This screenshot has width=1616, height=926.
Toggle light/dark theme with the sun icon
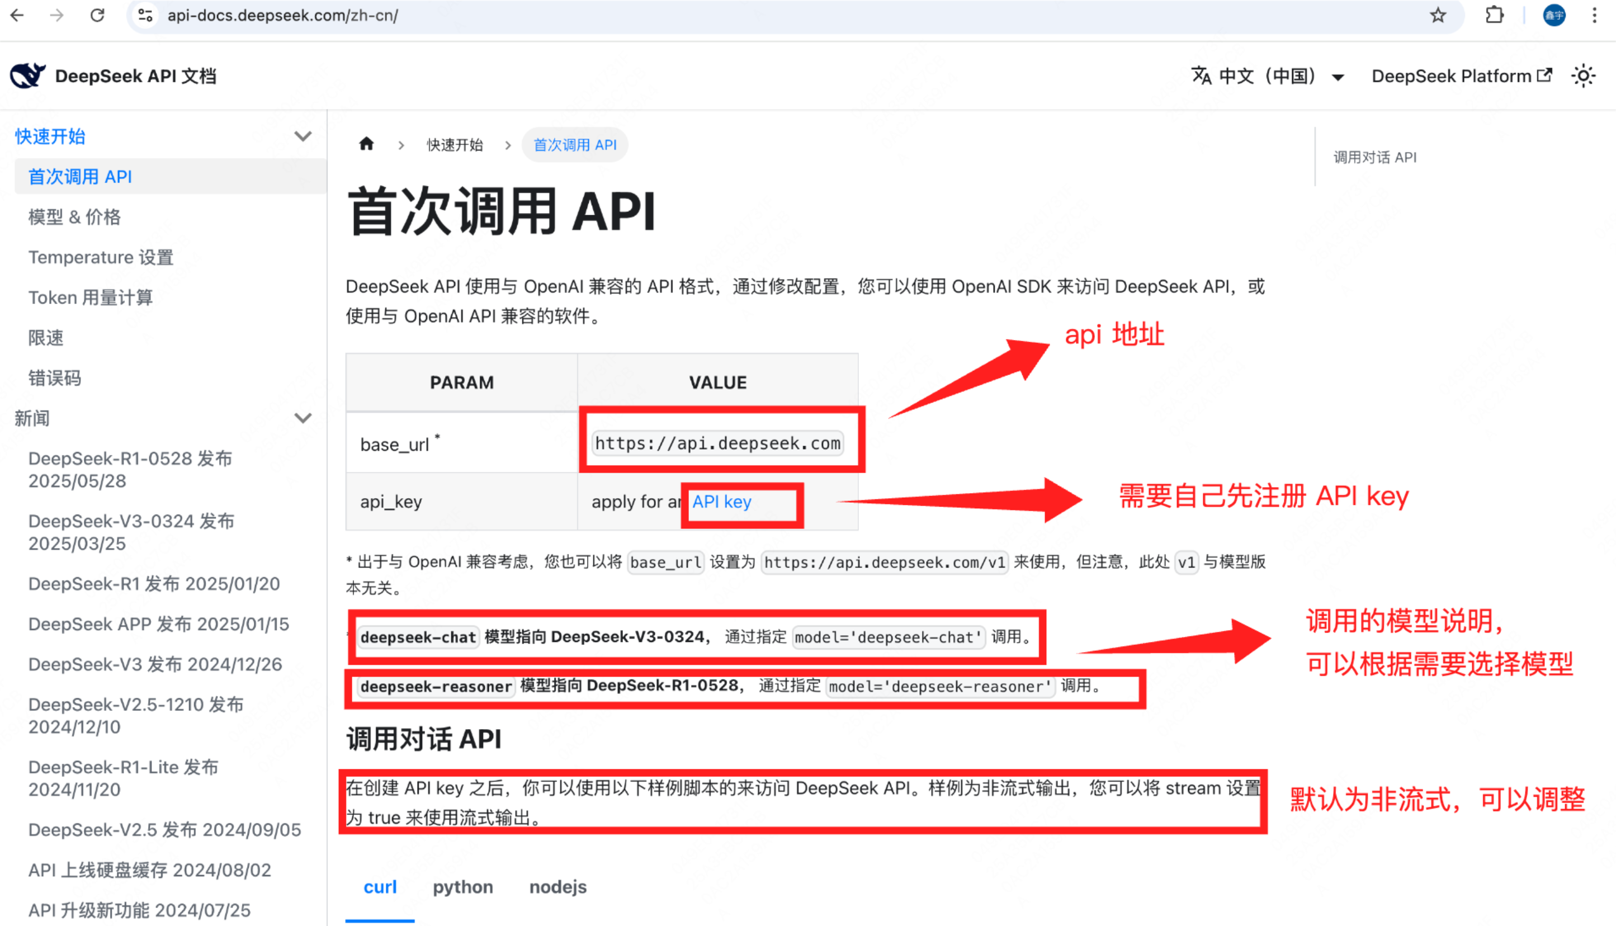(1583, 75)
